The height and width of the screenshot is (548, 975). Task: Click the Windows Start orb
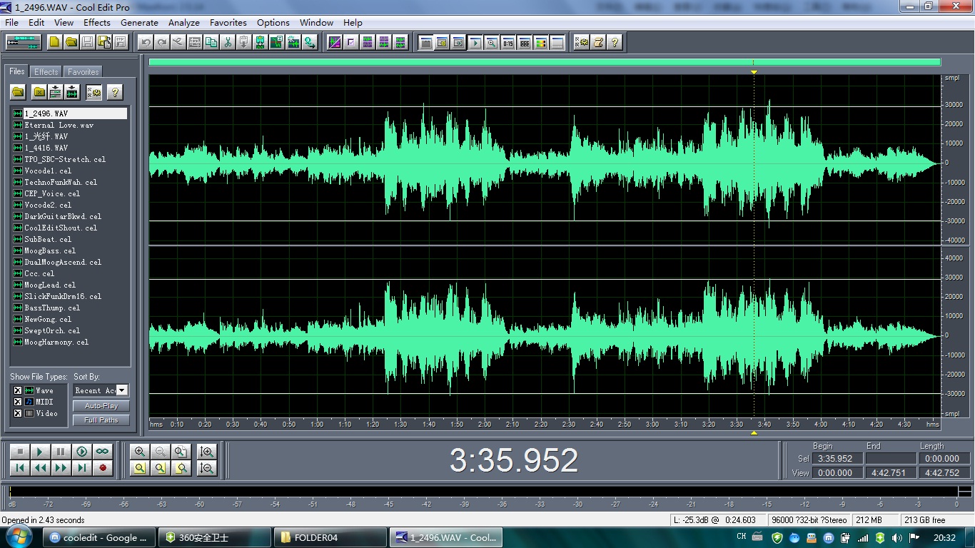pos(19,536)
